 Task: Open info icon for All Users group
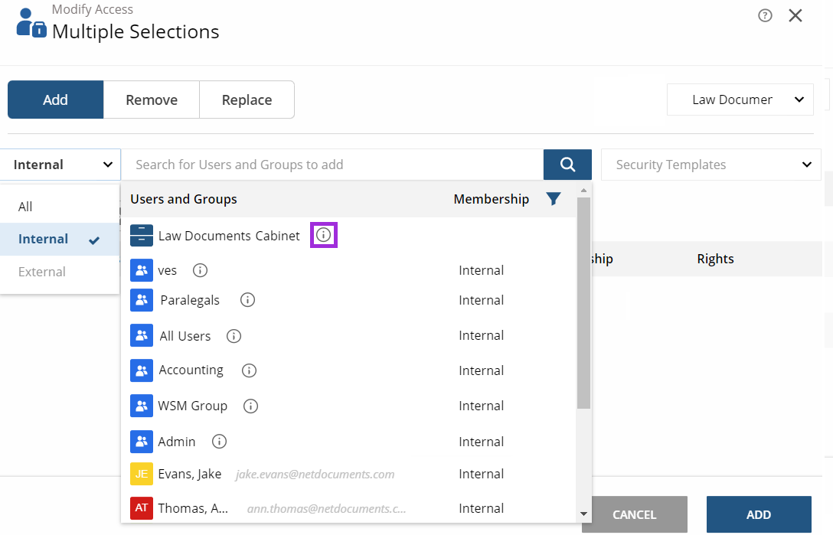click(234, 336)
